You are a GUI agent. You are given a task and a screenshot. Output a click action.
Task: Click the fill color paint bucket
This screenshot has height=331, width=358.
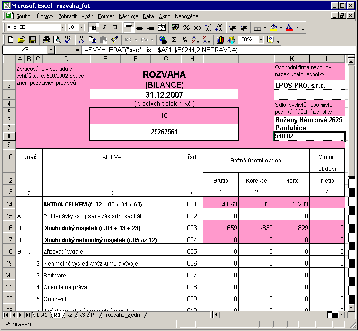click(x=273, y=27)
